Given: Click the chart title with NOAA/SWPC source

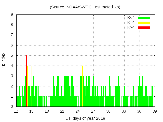Looking at the screenshot, I should tap(85, 7).
